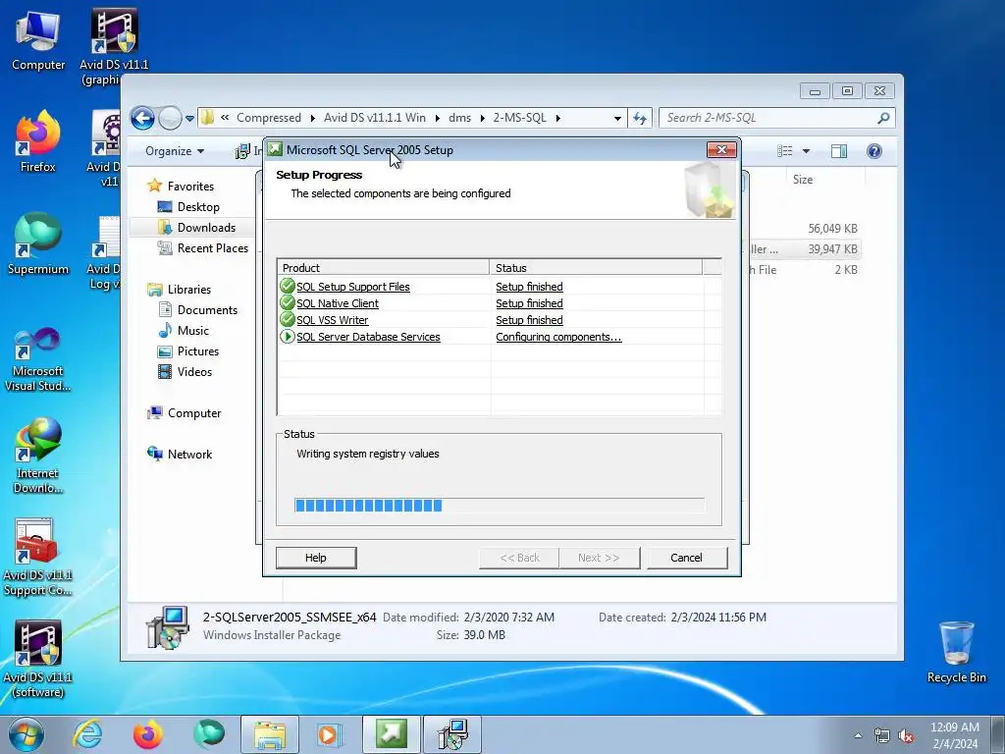The height and width of the screenshot is (754, 1005).
Task: Open Windows Media Player from the taskbar
Action: (329, 734)
